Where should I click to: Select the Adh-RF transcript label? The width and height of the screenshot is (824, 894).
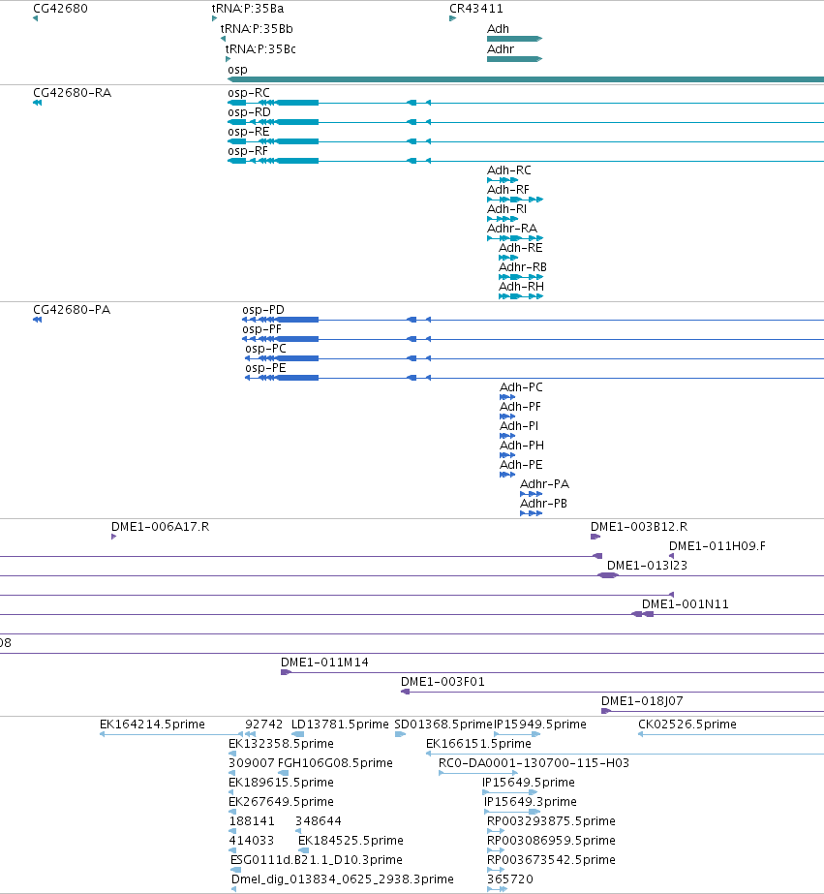[508, 190]
